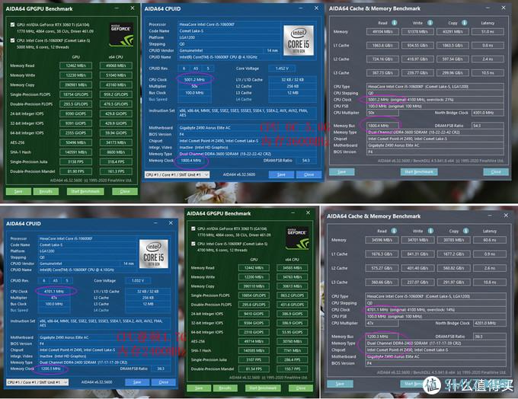Click memory latency value 60.6 ns
The image size is (518, 399).
pos(490,240)
